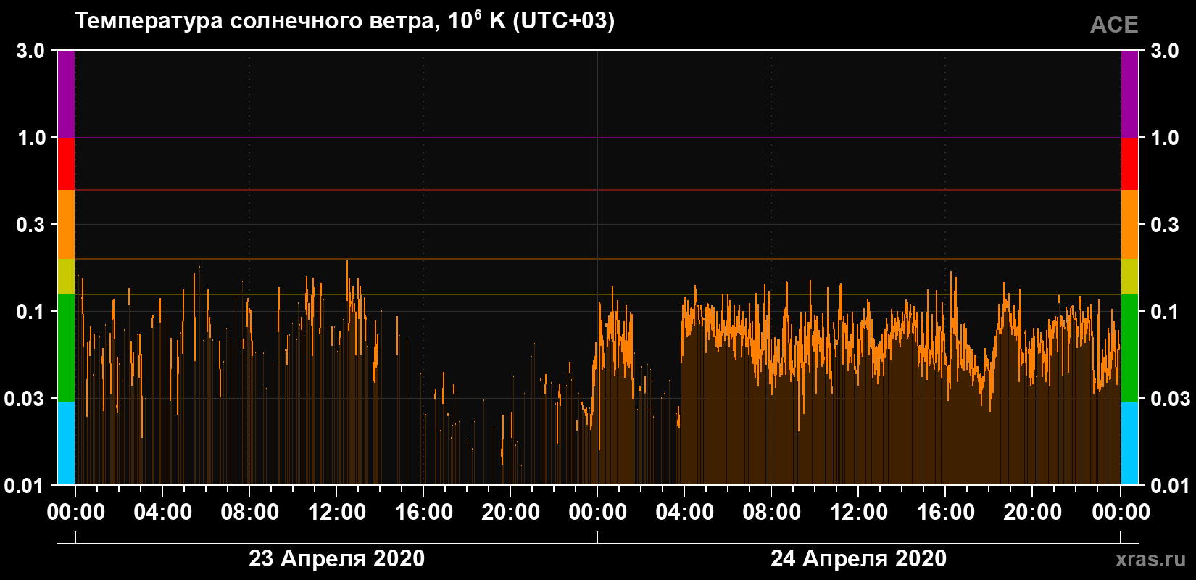1196x580 pixels.
Task: Select the "0.03" value on the right axis
Action: [x=1170, y=399]
